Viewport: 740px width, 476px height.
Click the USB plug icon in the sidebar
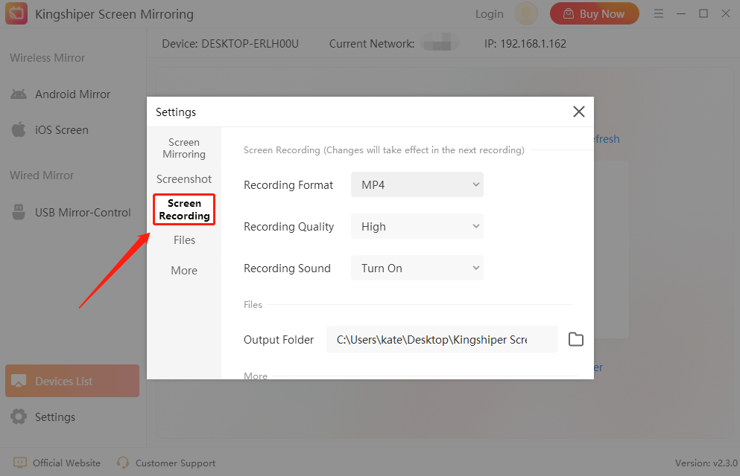tap(19, 212)
